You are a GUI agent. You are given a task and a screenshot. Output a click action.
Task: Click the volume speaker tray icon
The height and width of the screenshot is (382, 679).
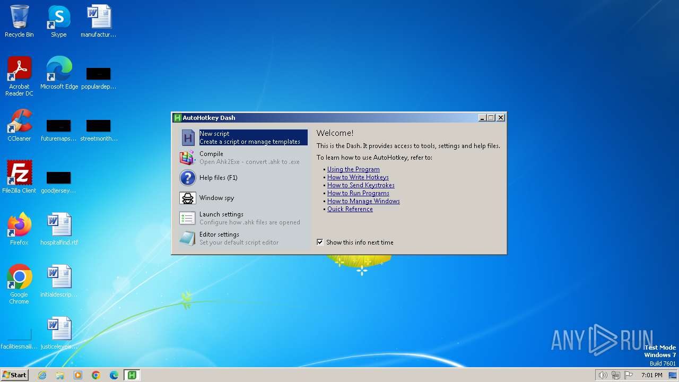point(603,375)
